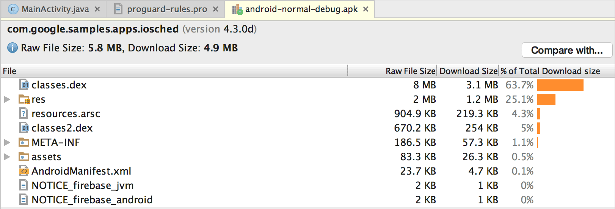Open the proguard-rules.pro tab
The image size is (615, 209).
pos(167,9)
